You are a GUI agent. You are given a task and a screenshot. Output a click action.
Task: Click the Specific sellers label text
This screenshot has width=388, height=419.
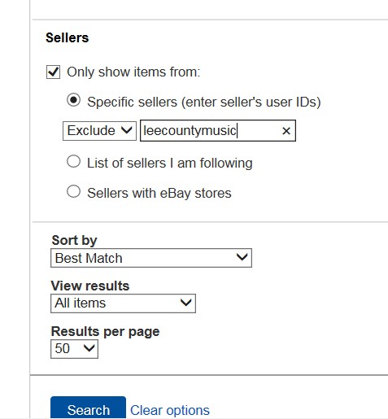[204, 103]
